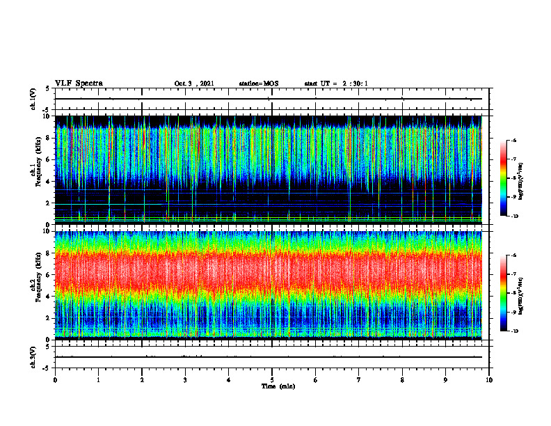Click the "VLF Spectra" plot title
This screenshot has width=551, height=426.
(x=79, y=84)
